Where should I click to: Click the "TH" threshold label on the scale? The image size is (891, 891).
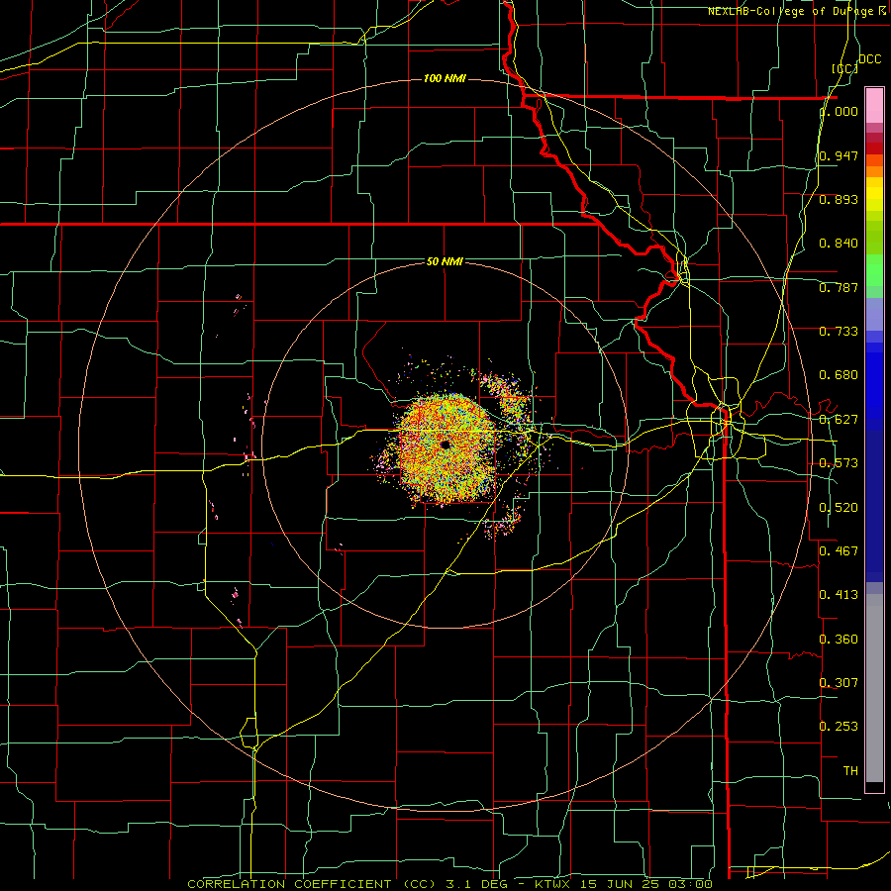pos(850,771)
